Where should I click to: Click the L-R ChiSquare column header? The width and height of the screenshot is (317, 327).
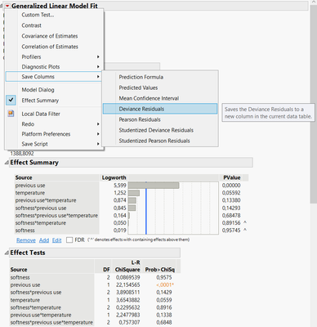point(127,266)
